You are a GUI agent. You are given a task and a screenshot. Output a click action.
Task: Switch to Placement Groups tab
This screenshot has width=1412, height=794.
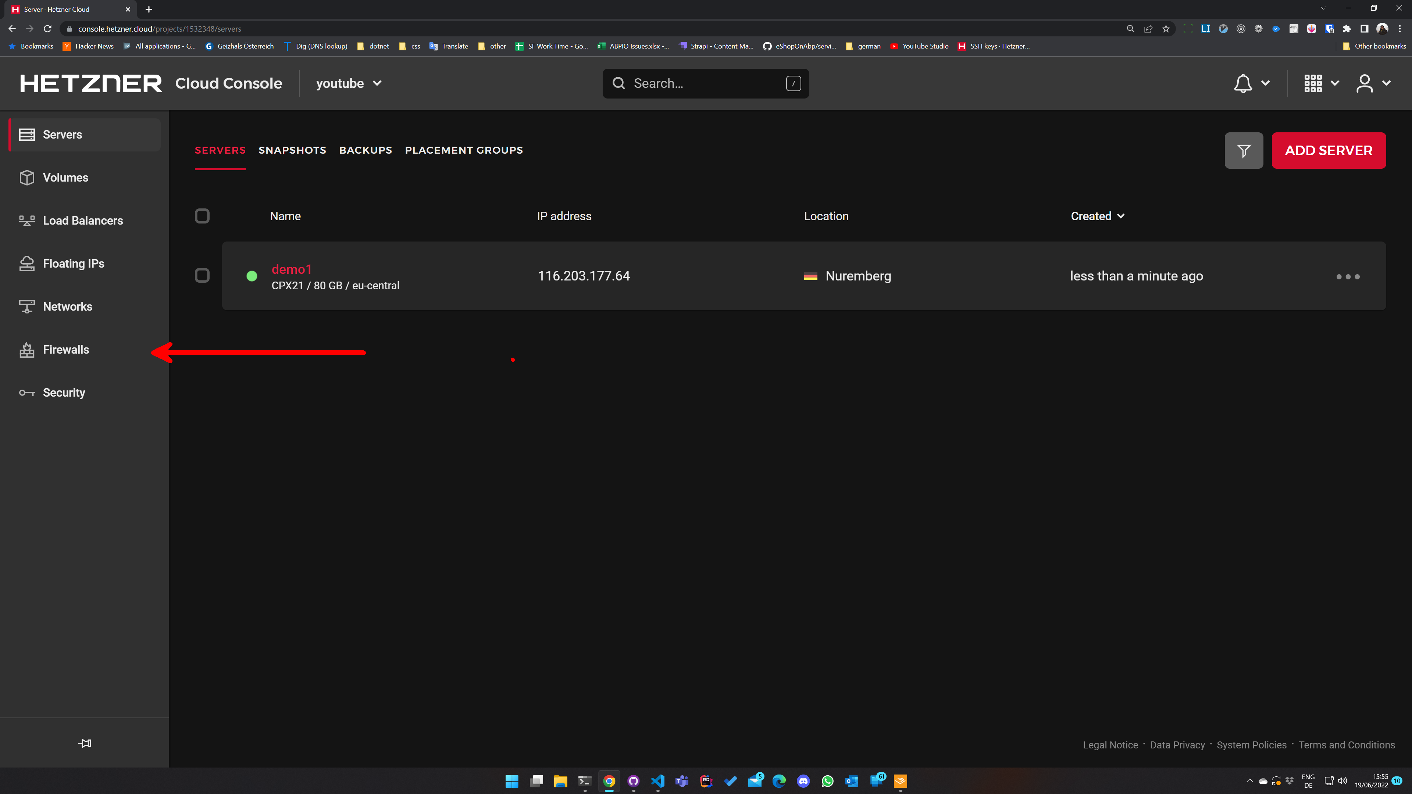coord(464,150)
